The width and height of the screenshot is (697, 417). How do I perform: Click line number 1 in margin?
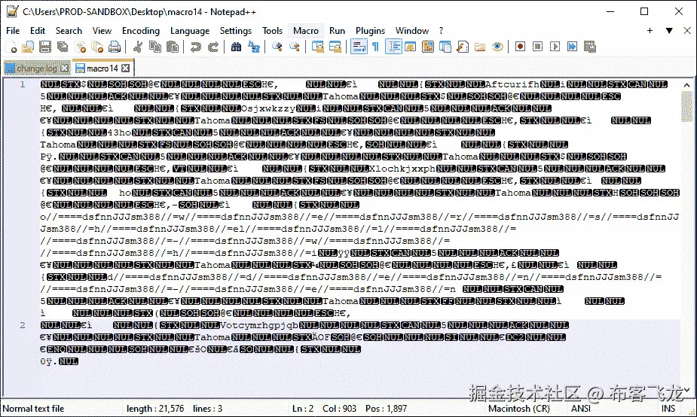[22, 84]
